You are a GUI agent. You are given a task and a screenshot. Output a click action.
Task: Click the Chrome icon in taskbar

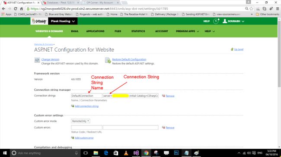pyautogui.click(x=146, y=153)
